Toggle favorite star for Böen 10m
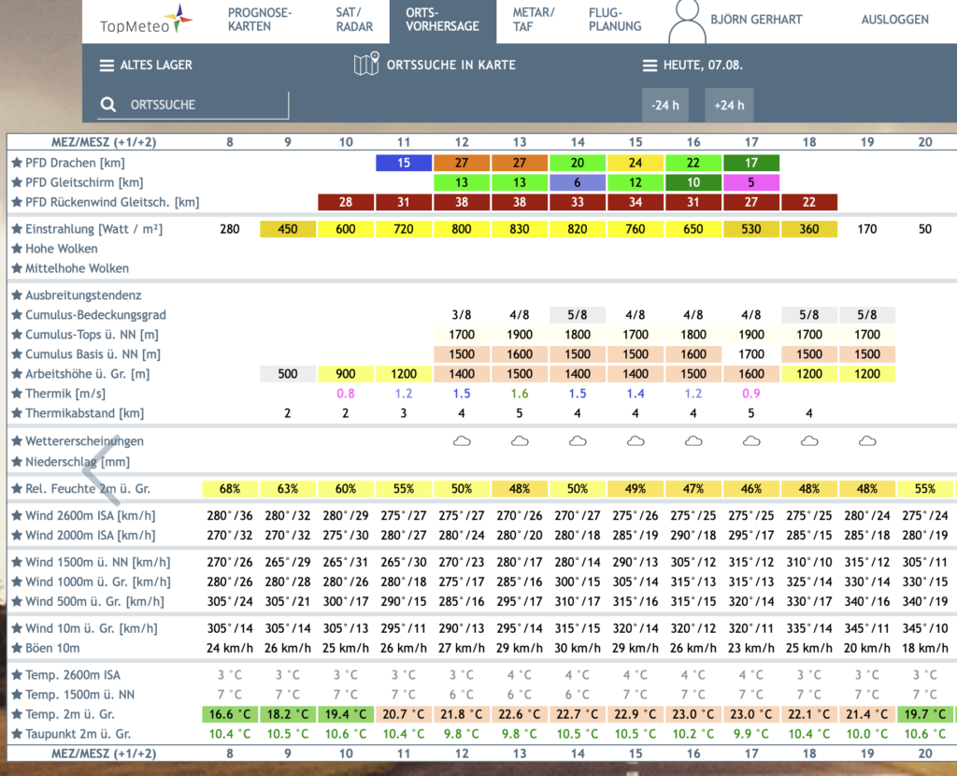Image resolution: width=957 pixels, height=776 pixels. 17,648
